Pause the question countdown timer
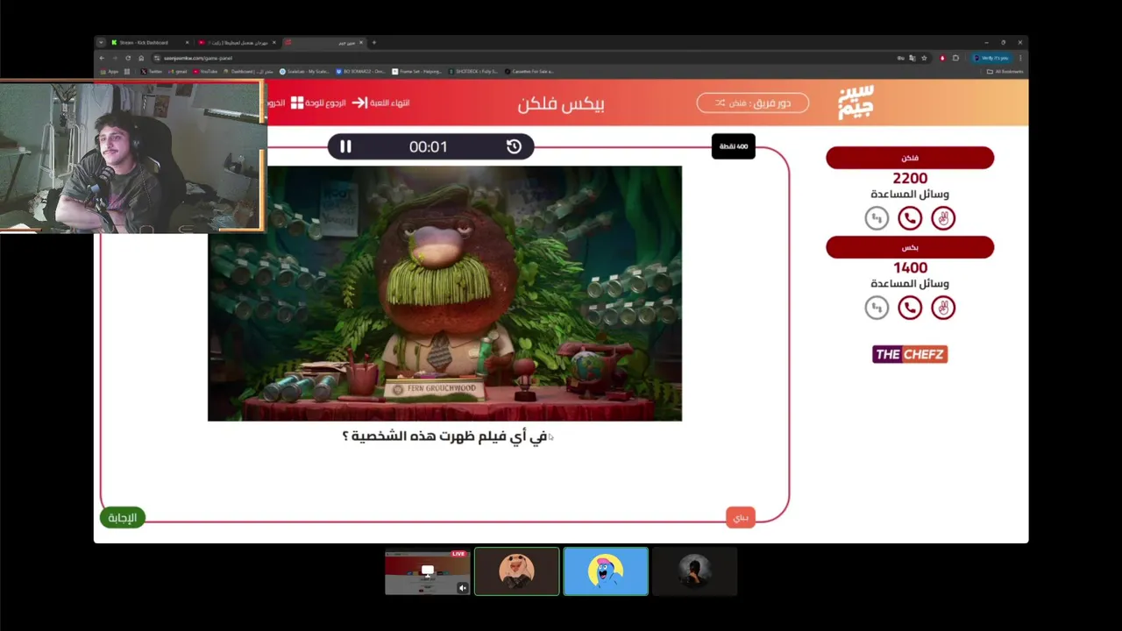 point(345,147)
